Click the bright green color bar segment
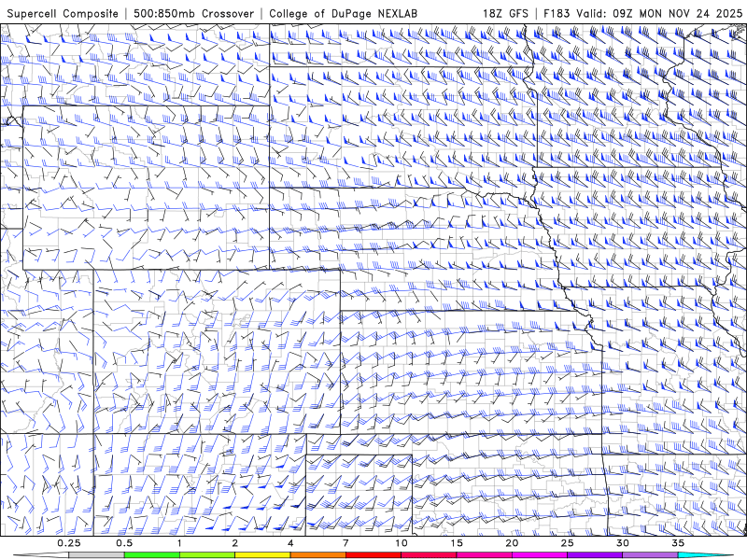 [152, 555]
